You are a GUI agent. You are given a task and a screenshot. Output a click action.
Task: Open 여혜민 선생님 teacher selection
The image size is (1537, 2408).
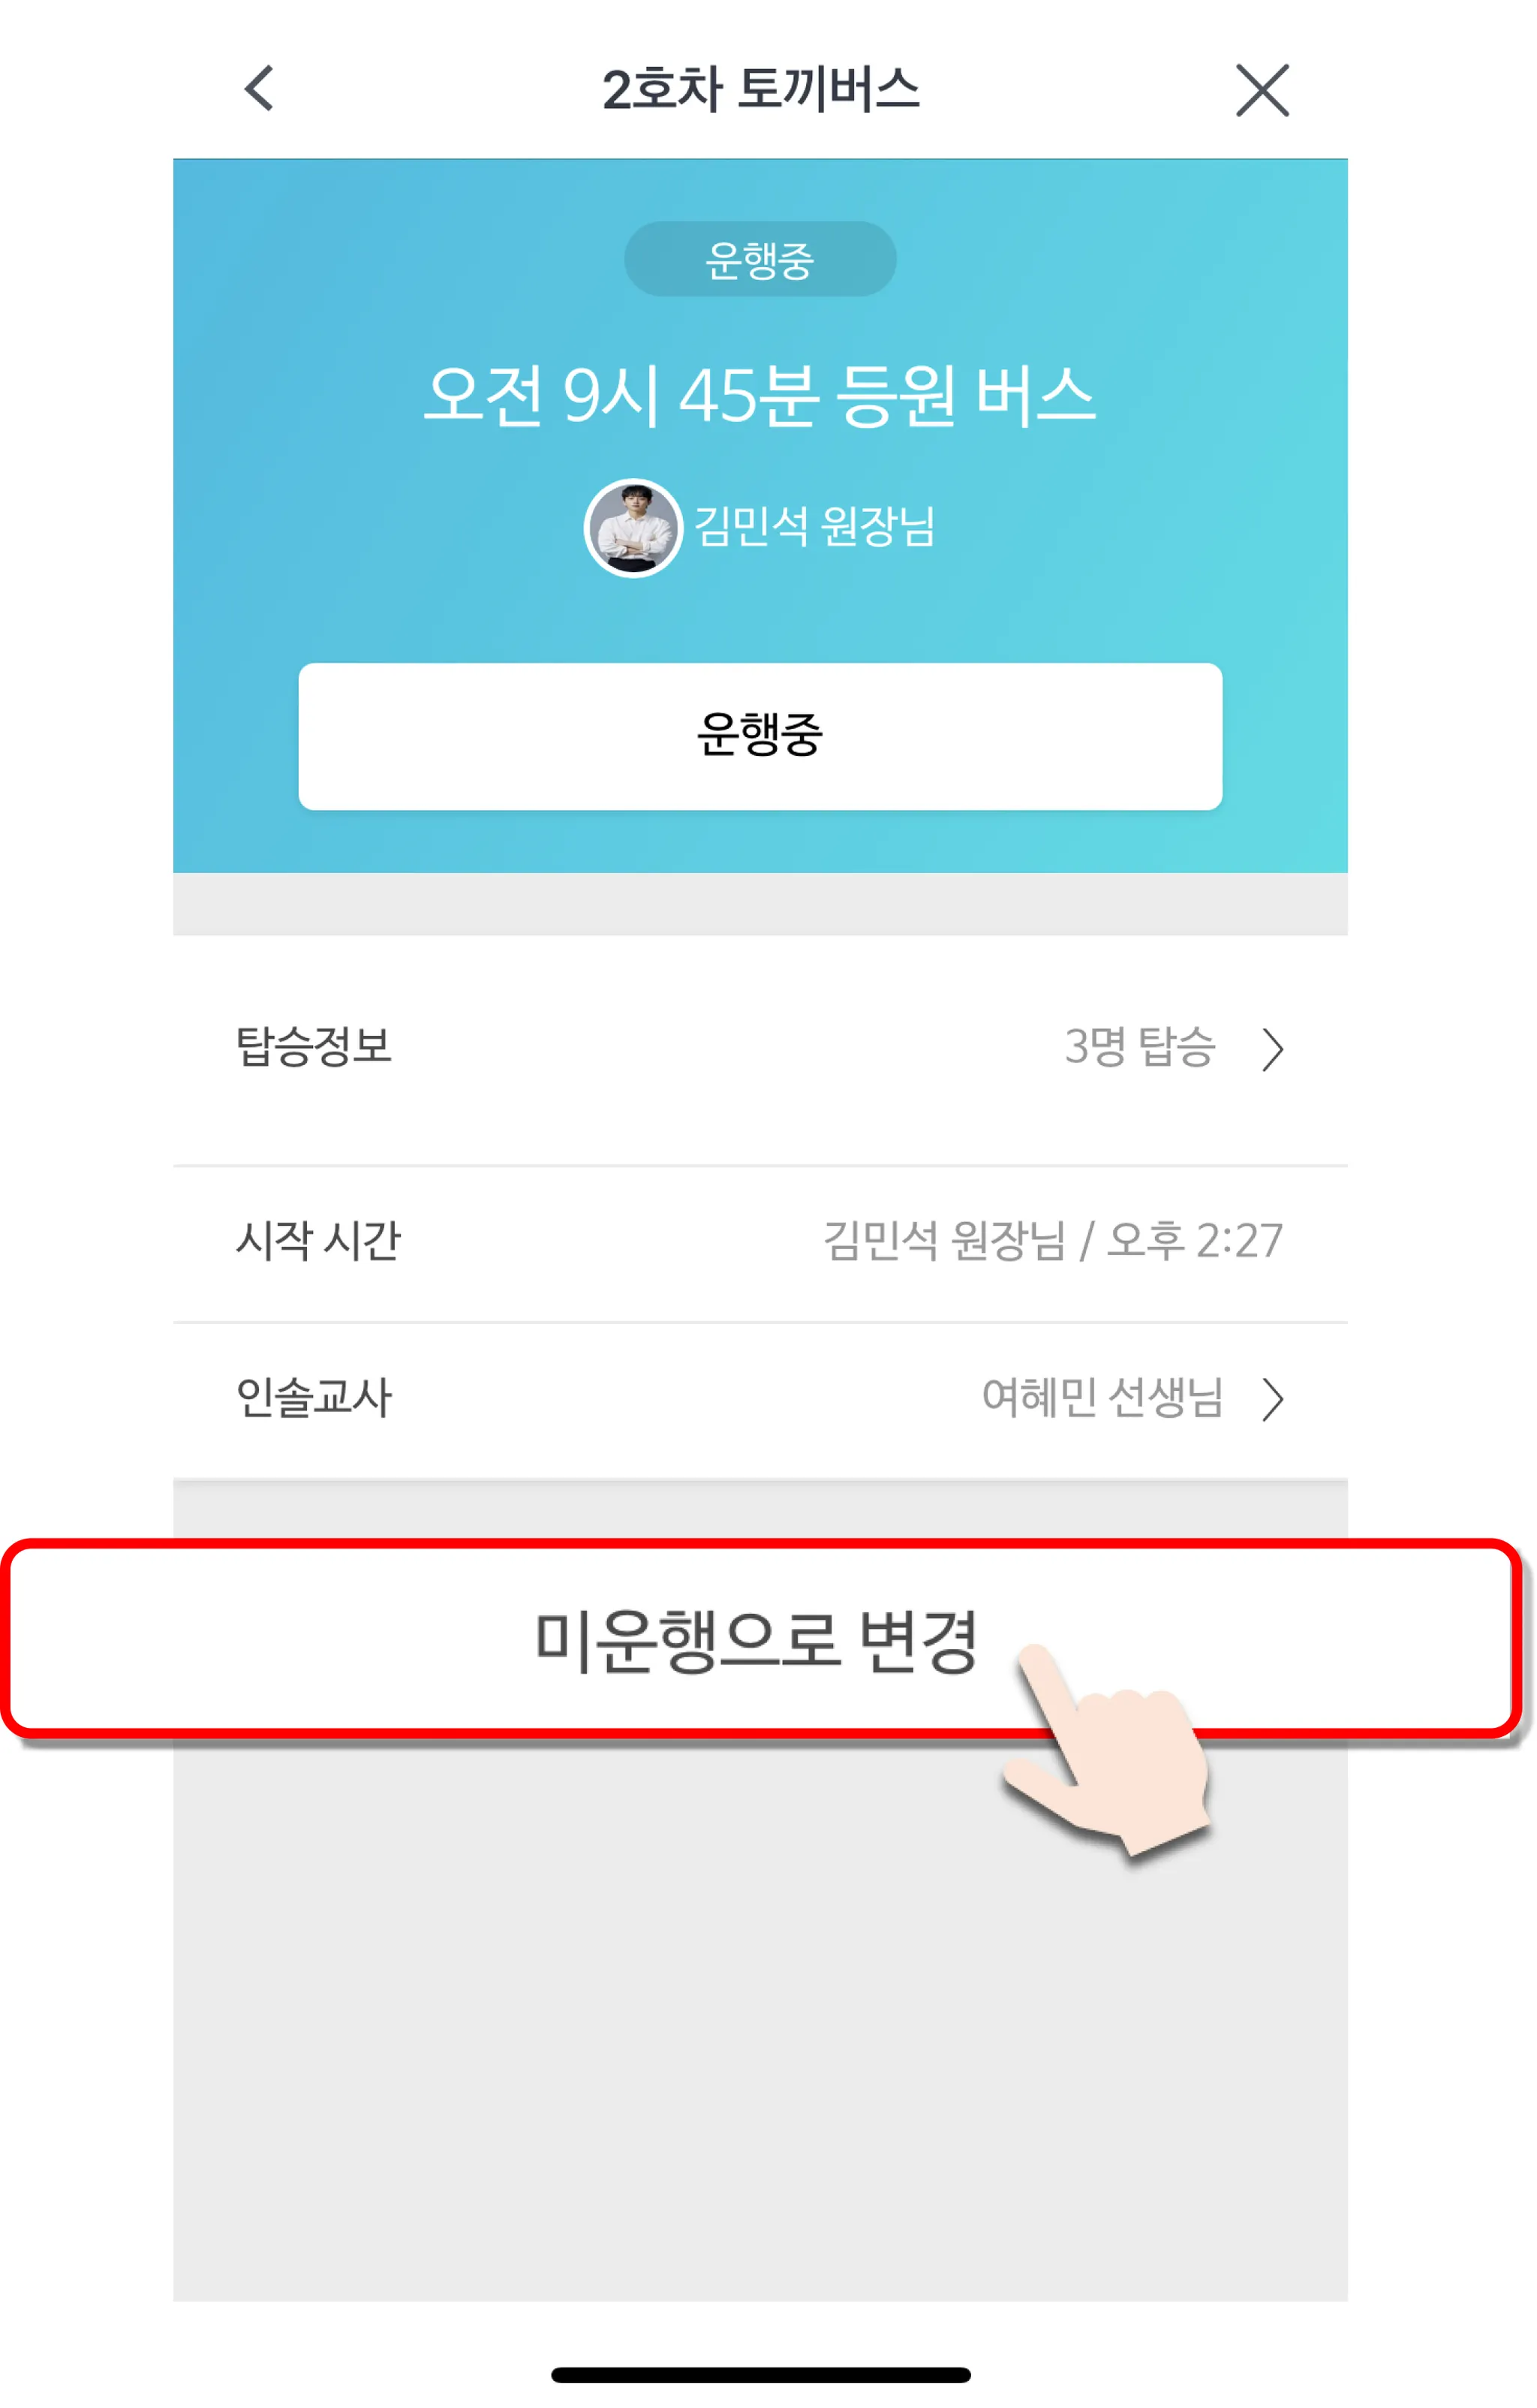pos(1103,1397)
